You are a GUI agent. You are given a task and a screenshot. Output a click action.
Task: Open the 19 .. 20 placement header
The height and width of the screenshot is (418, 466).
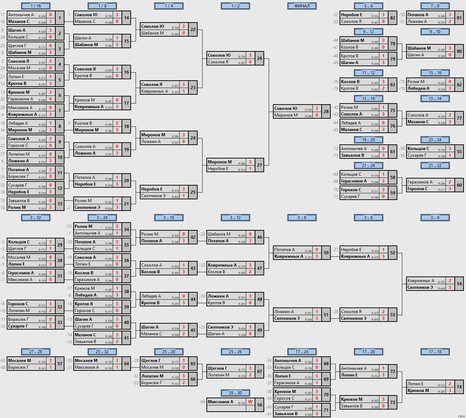(368, 139)
